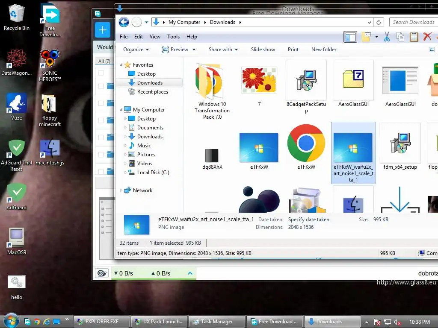Open the Share with dropdown
The width and height of the screenshot is (438, 328).
coord(223,50)
